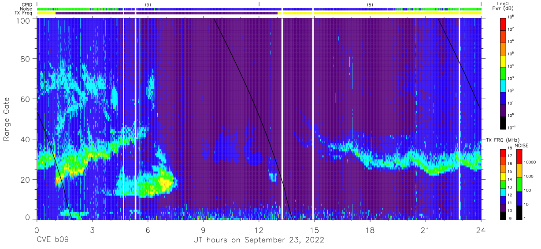Select the black segment of NOISE colorbar
The width and height of the screenshot is (541, 249).
click(x=519, y=212)
